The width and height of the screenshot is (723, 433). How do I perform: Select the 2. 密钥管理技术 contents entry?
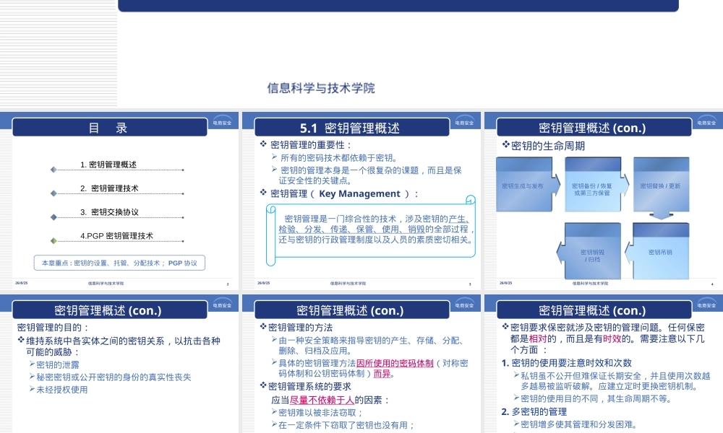pos(109,188)
